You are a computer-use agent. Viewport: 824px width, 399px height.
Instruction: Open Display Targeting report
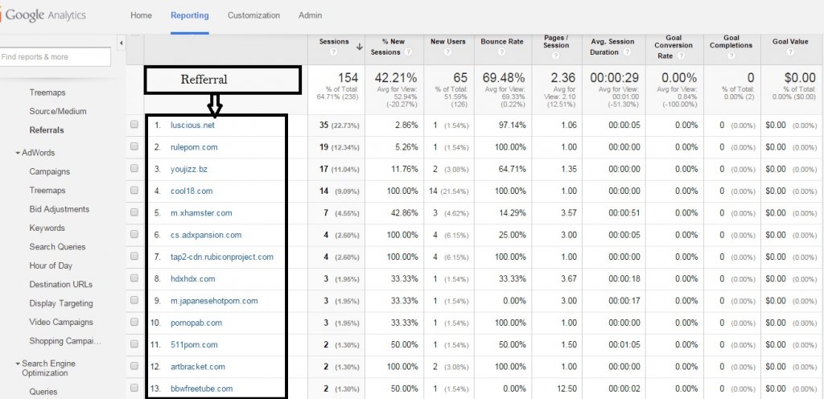[x=61, y=303]
